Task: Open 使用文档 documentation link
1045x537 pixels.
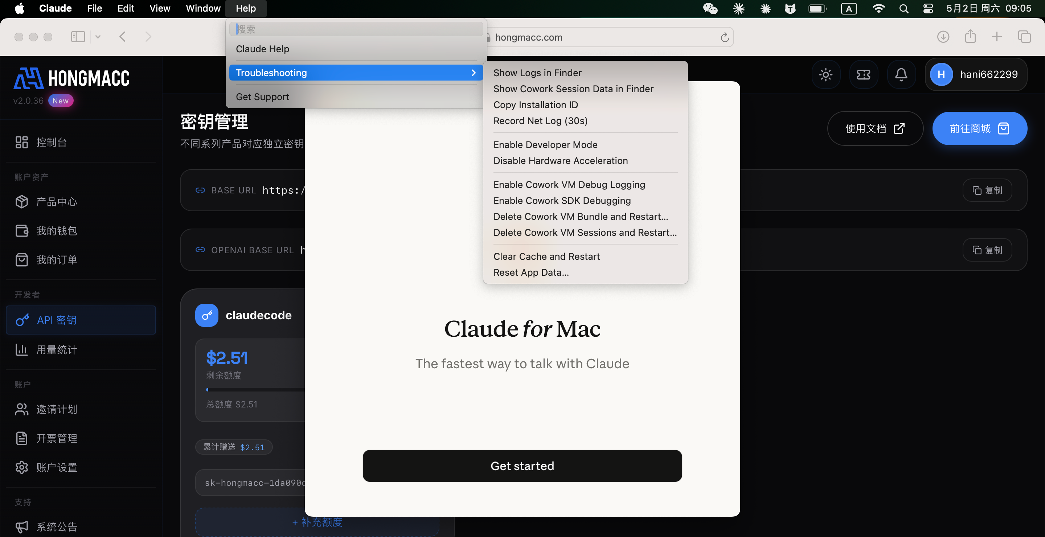Action: (875, 128)
